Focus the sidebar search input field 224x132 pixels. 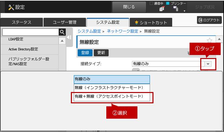30,32
